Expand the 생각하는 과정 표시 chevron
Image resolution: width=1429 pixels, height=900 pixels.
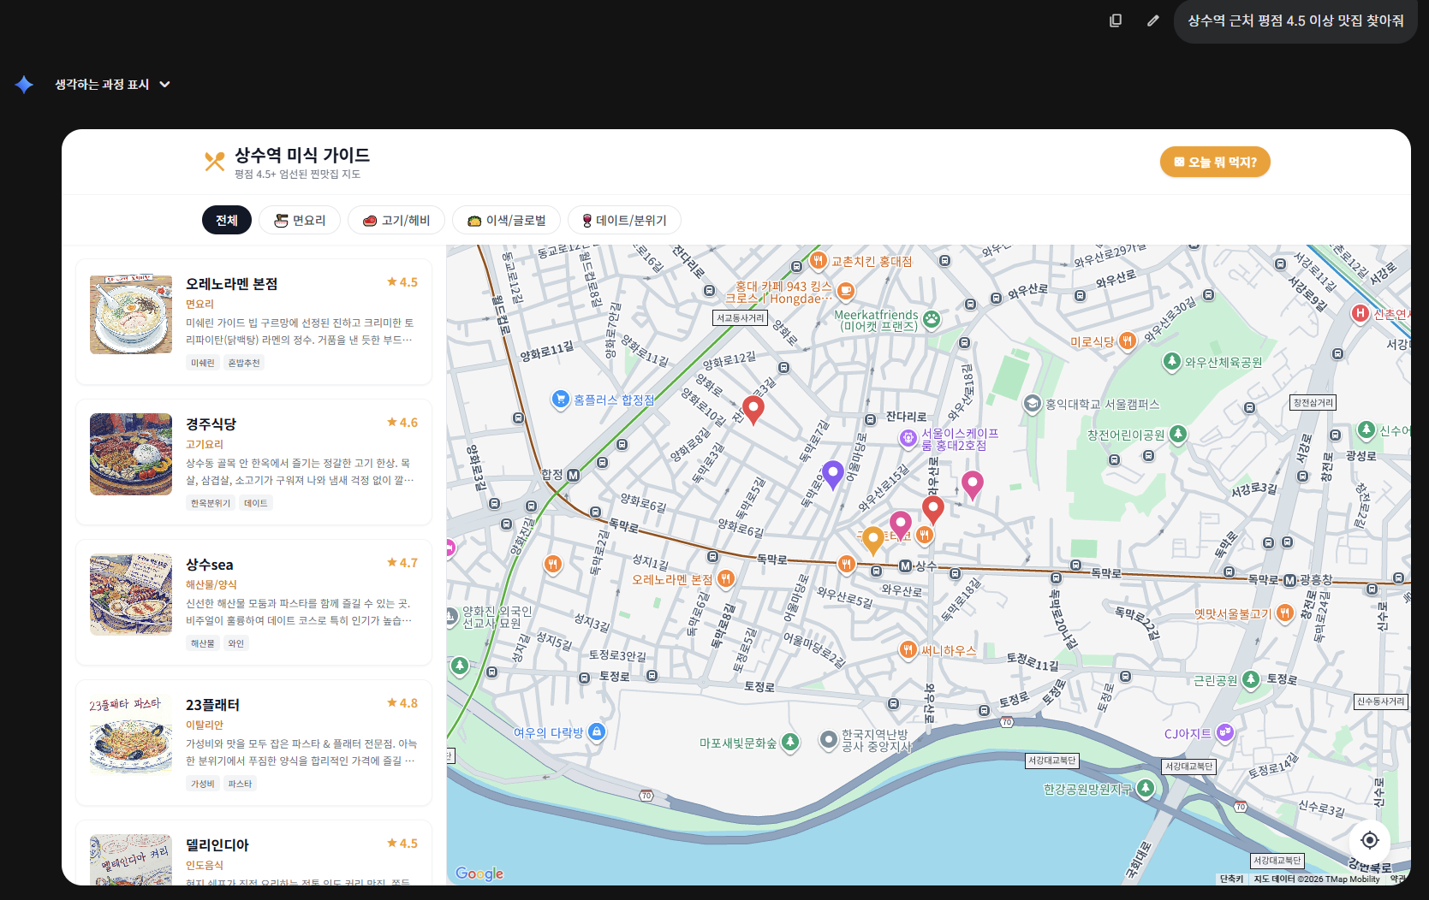[x=165, y=85]
